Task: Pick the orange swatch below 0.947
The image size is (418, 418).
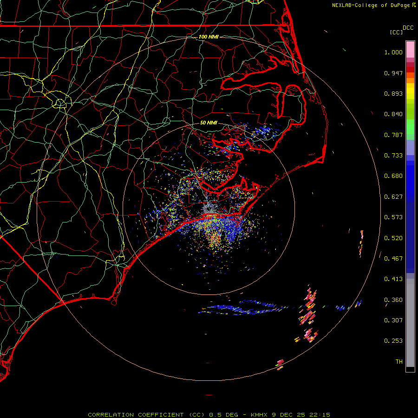Action: (410, 80)
